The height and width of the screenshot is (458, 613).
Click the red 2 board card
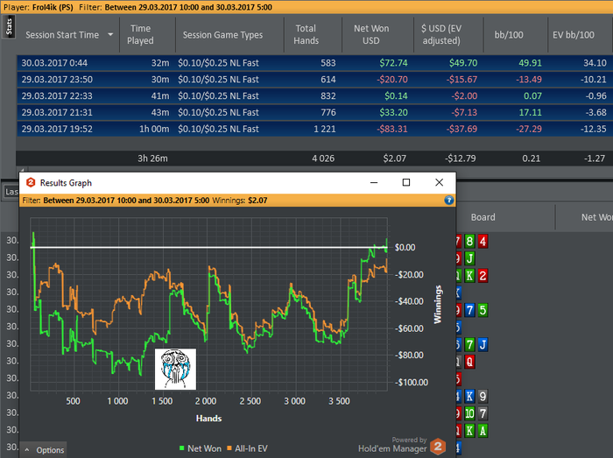pyautogui.click(x=483, y=276)
